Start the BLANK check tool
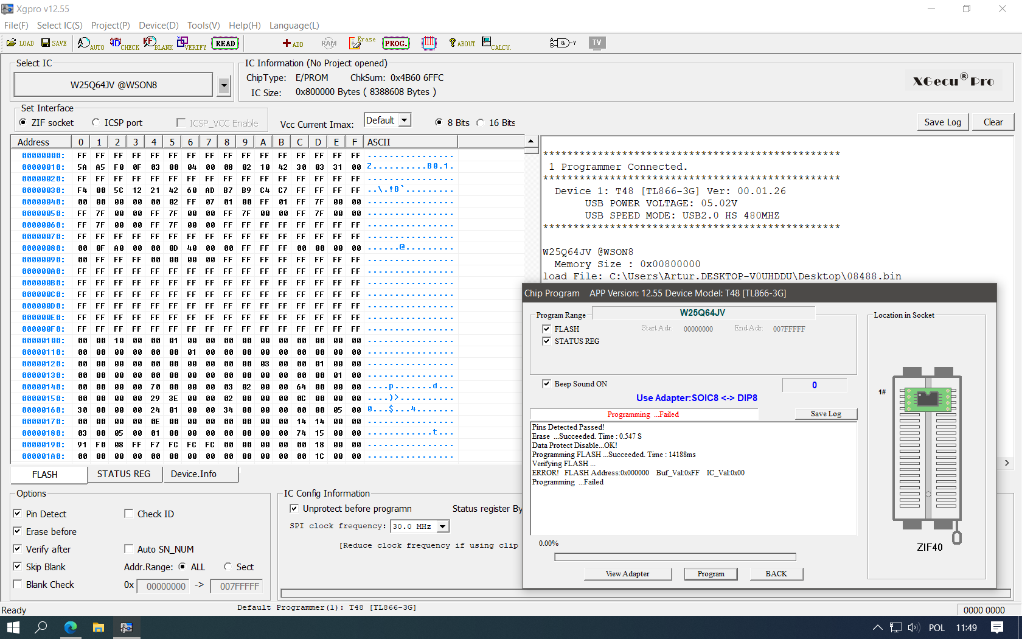The height and width of the screenshot is (639, 1022). tap(158, 44)
